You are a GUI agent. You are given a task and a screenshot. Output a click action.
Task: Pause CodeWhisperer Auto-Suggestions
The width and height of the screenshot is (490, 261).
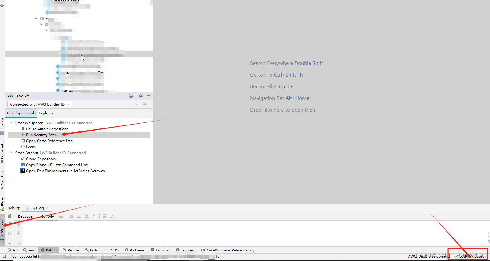click(x=47, y=129)
